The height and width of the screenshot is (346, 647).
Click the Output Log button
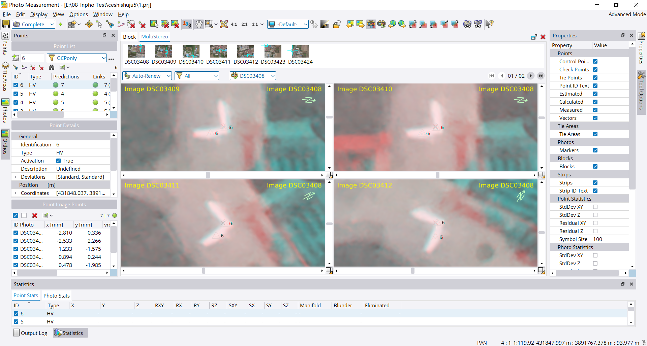pyautogui.click(x=30, y=333)
